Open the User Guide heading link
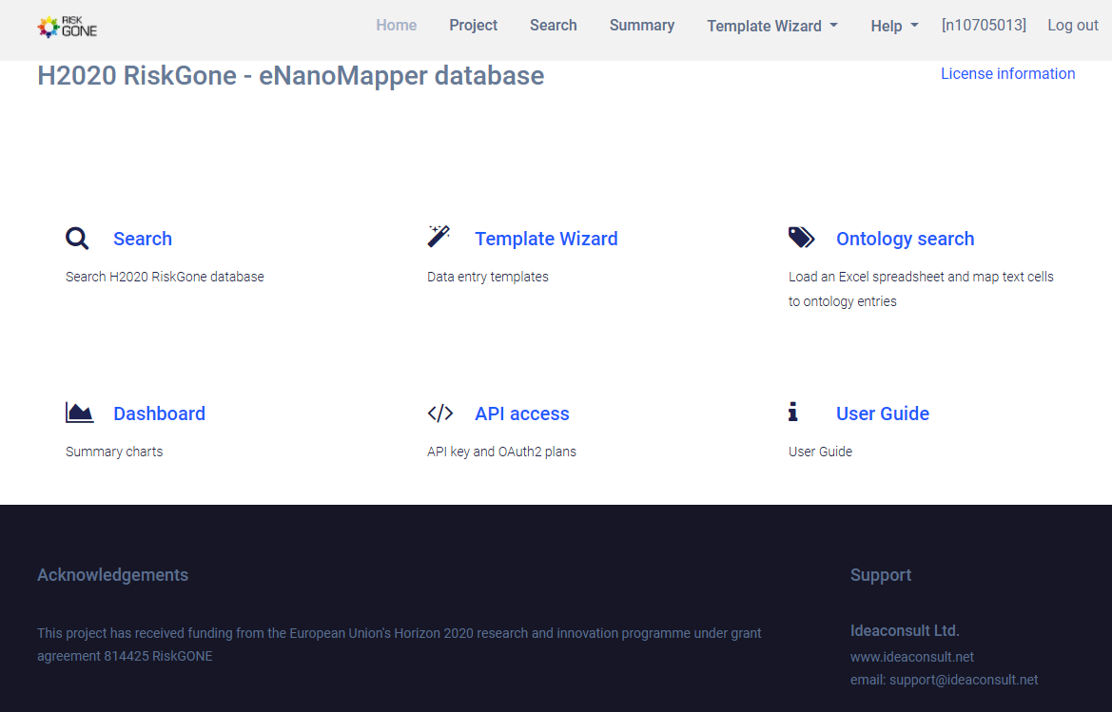The height and width of the screenshot is (712, 1112). pos(882,414)
